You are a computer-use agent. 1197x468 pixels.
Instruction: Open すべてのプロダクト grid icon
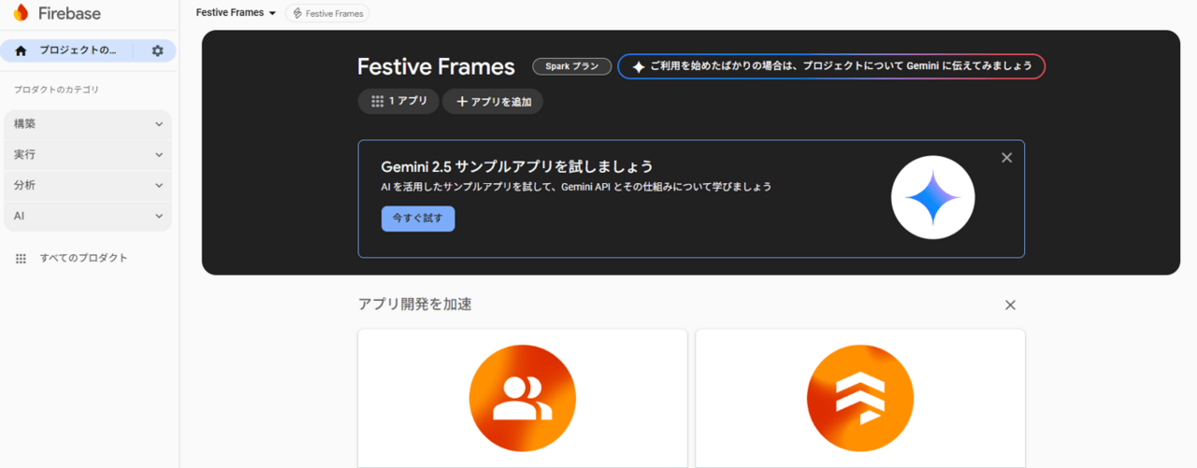[21, 258]
